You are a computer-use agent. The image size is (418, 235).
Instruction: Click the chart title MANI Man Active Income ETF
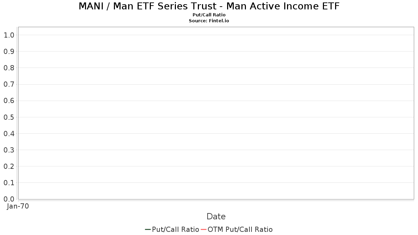tap(209, 6)
